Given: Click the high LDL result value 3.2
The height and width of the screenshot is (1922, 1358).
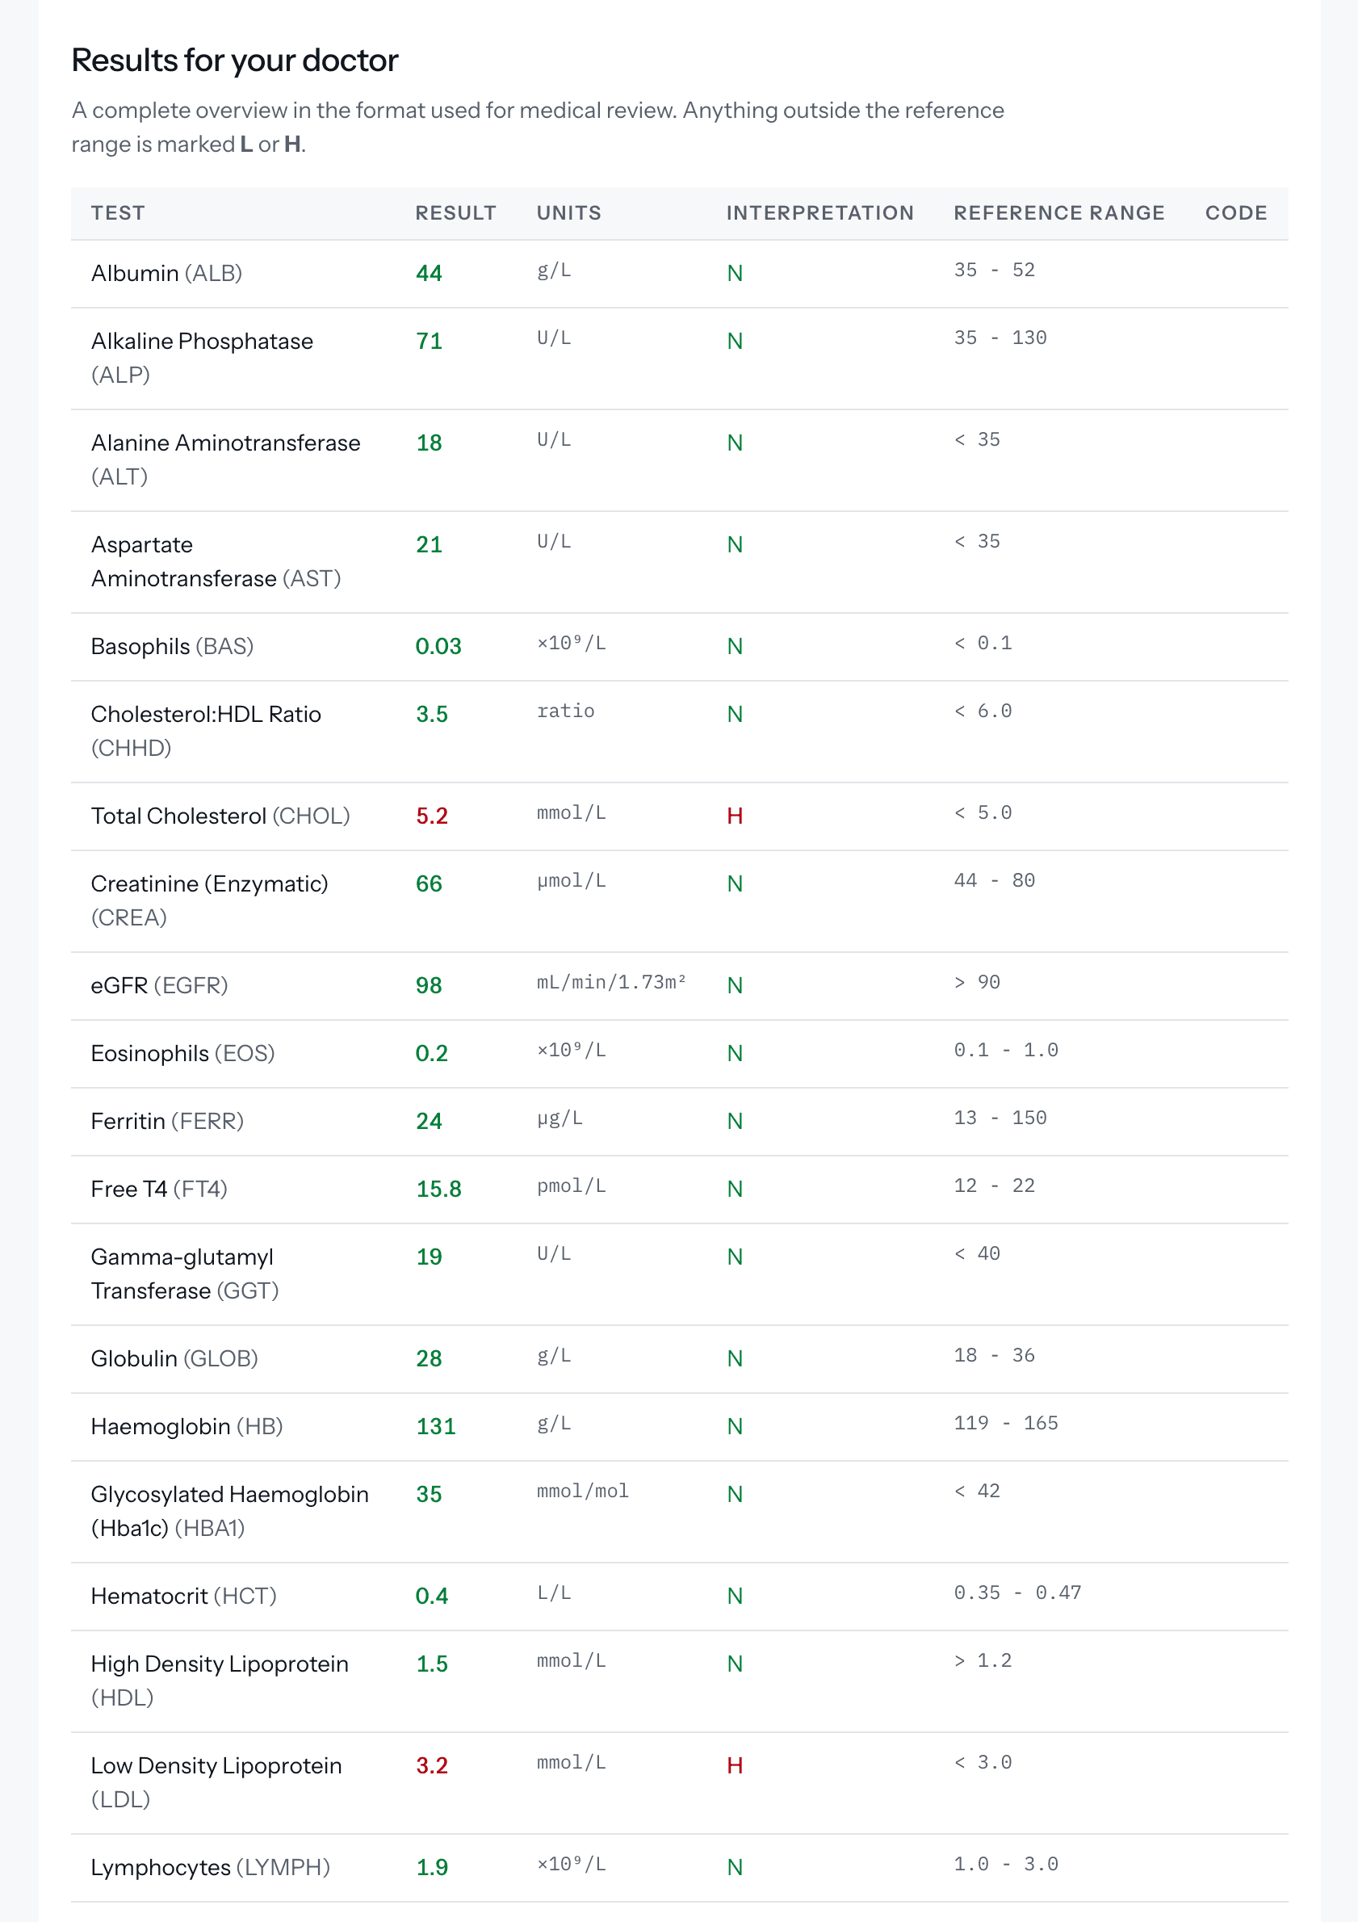Looking at the screenshot, I should pyautogui.click(x=432, y=1765).
